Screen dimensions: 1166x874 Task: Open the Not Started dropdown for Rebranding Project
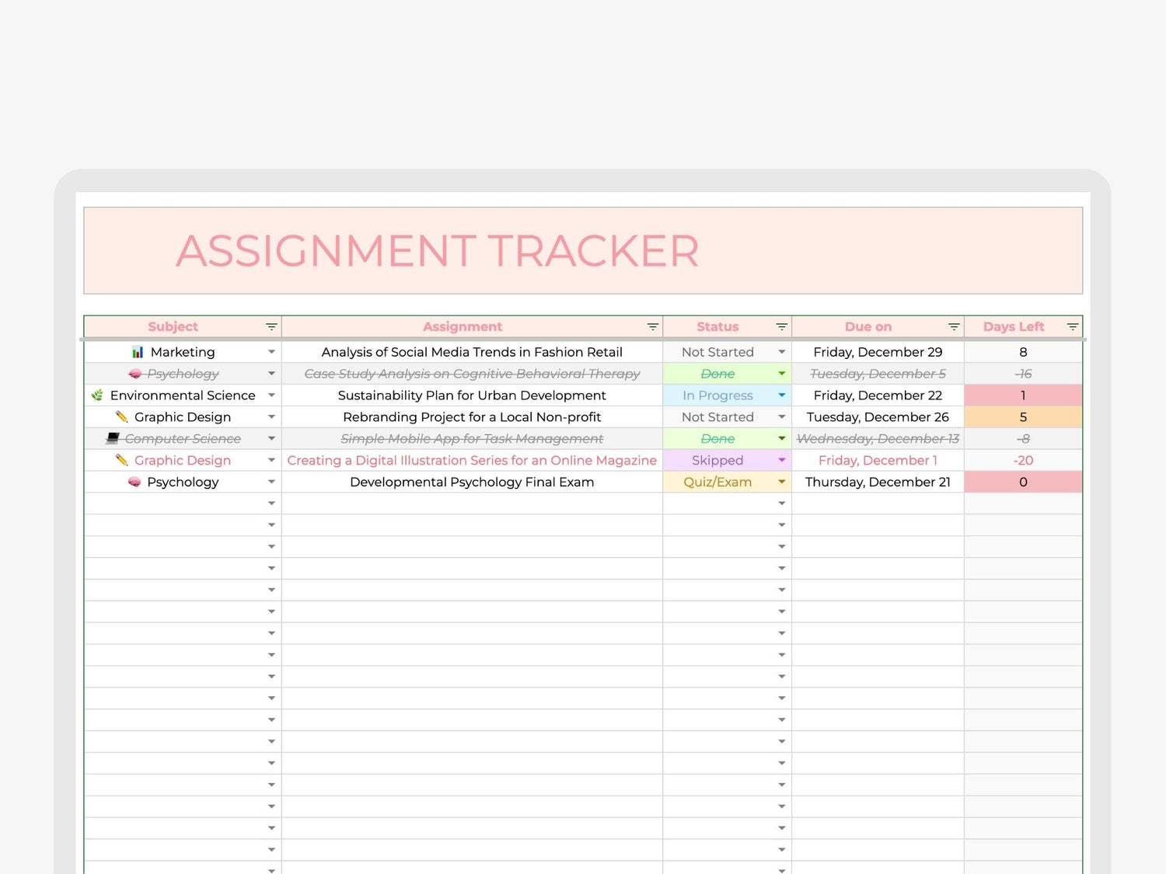click(x=782, y=417)
